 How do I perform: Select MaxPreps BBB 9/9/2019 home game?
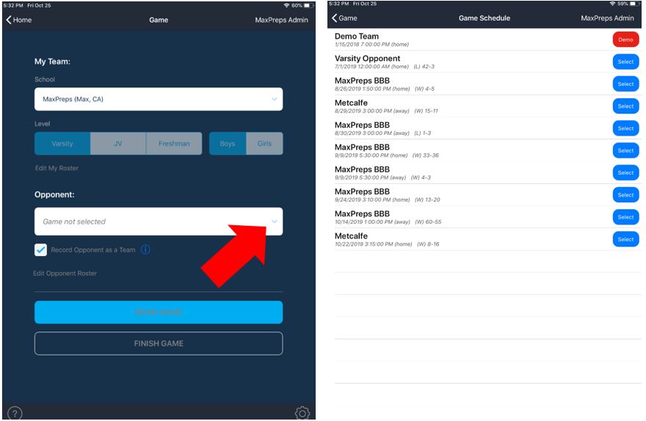click(x=625, y=150)
